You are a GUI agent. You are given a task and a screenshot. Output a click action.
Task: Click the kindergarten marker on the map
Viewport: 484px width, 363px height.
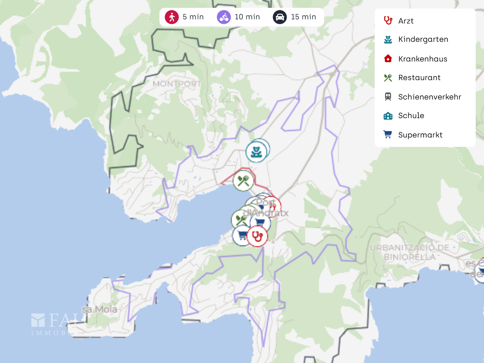pyautogui.click(x=256, y=152)
